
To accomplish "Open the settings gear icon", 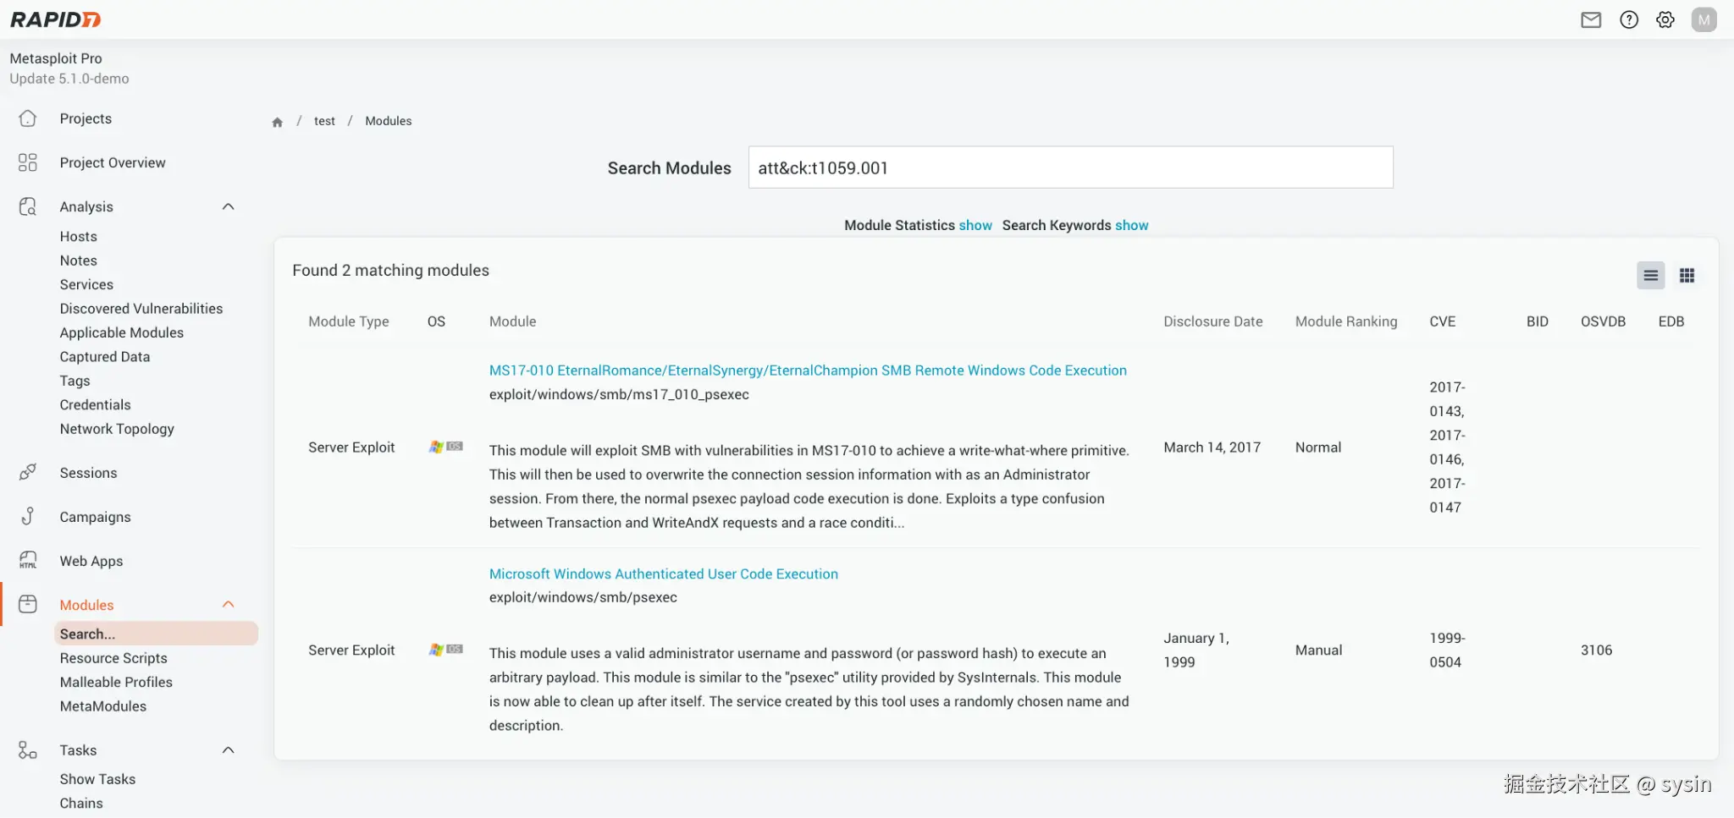I will click(x=1665, y=19).
